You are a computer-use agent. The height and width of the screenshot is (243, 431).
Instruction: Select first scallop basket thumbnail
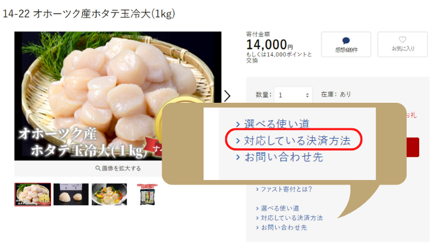point(33,195)
